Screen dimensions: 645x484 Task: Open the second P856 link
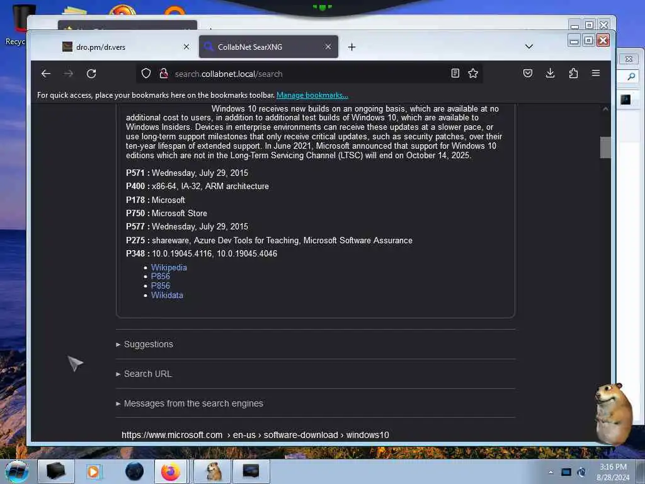[161, 285]
